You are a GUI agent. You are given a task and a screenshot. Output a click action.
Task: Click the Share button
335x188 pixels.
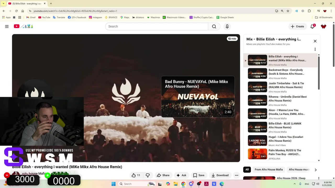[x=163, y=175]
